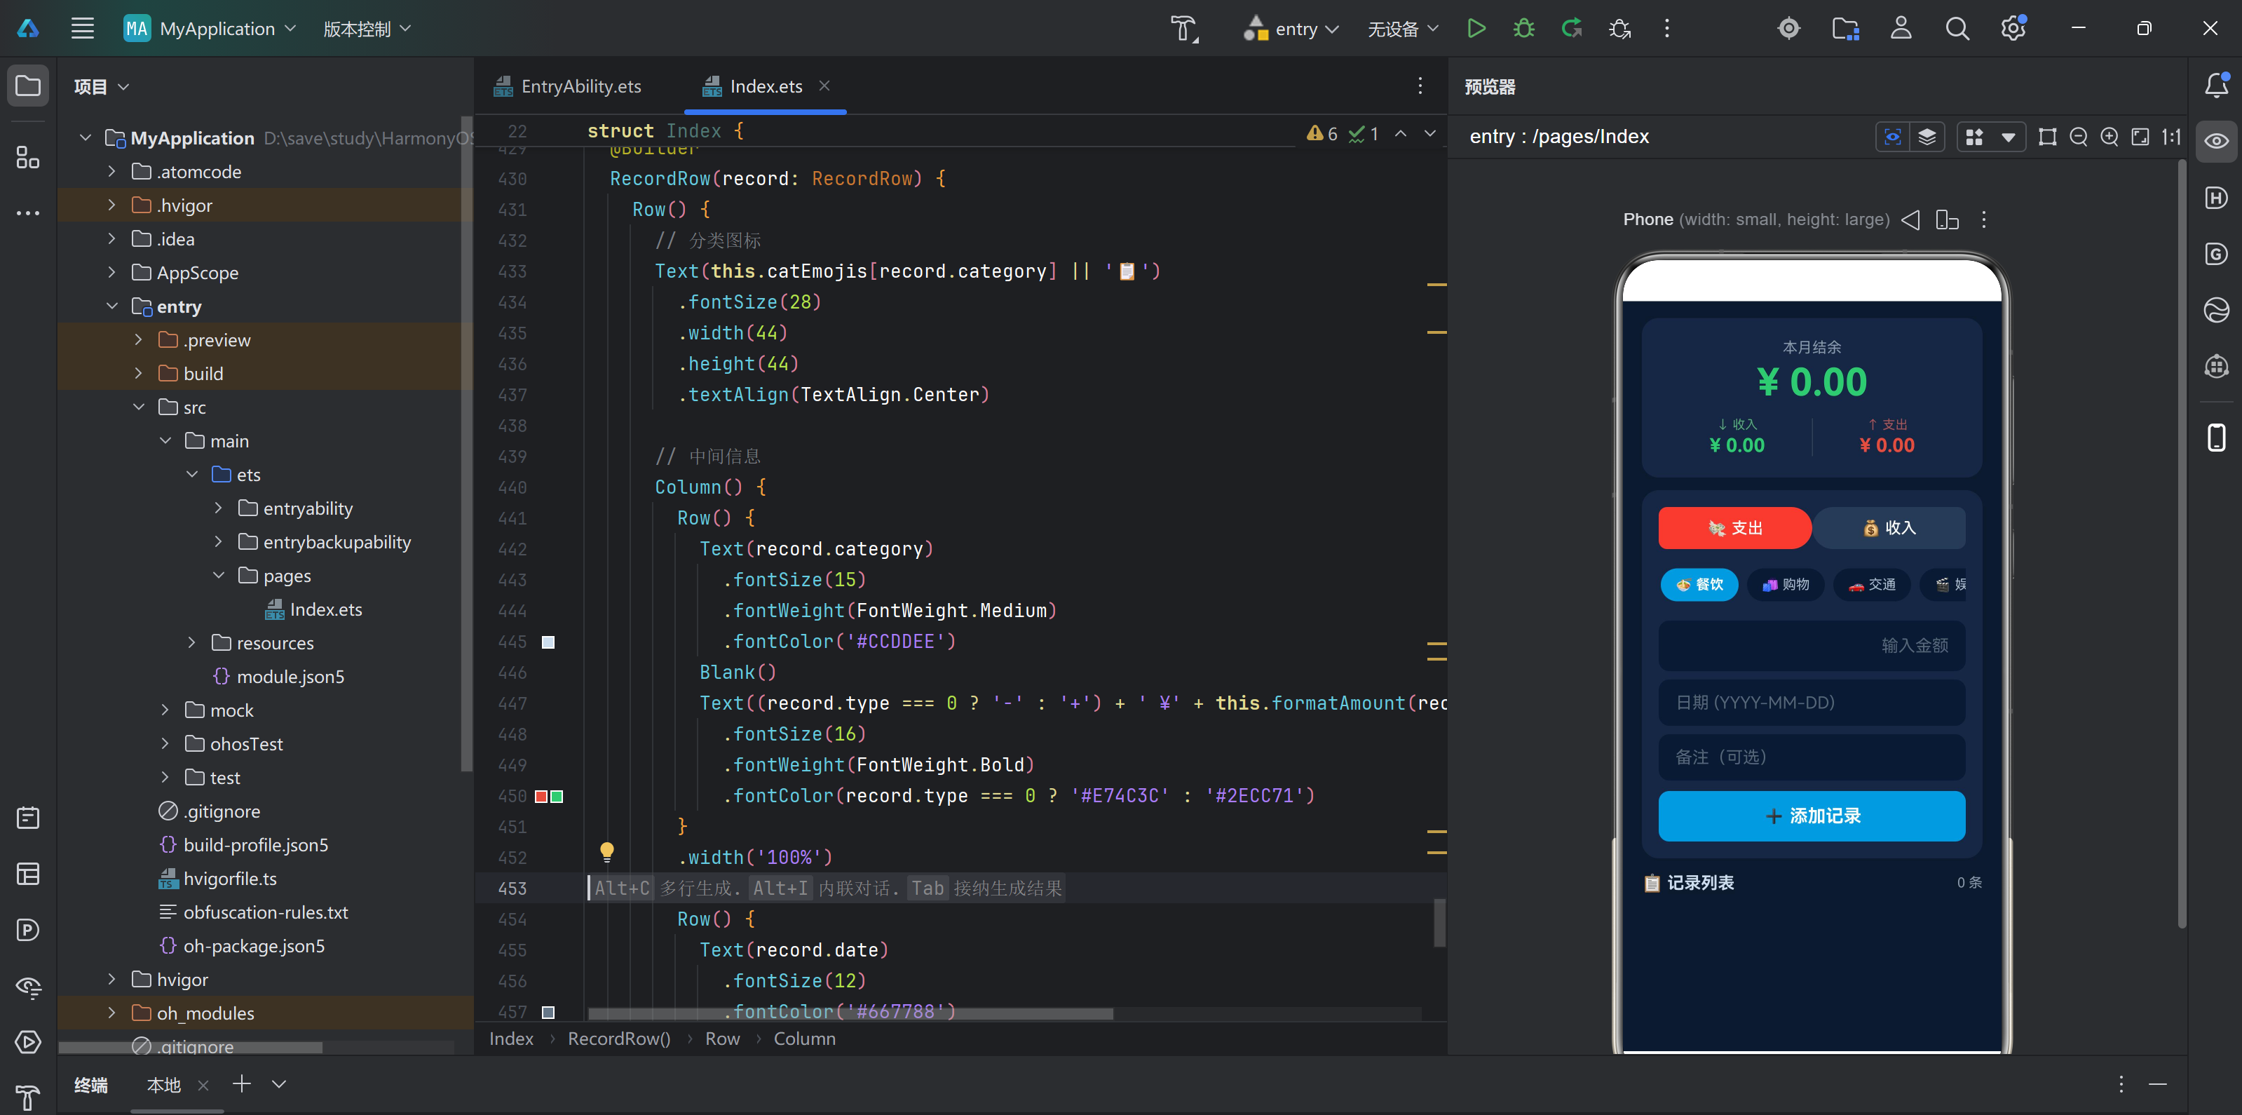The width and height of the screenshot is (2242, 1115).
Task: Open the build hammer icon in the top toolbar
Action: click(1183, 29)
